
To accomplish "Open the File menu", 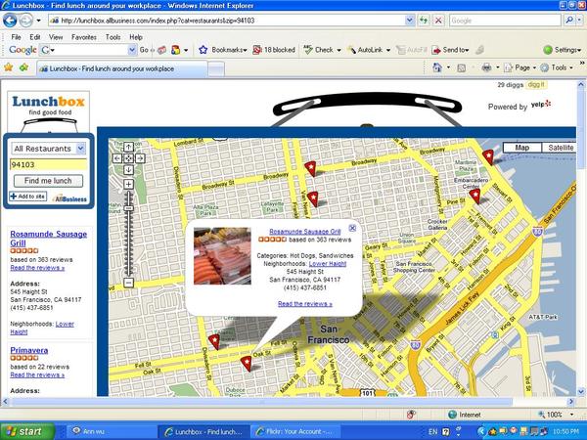I will click(16, 37).
